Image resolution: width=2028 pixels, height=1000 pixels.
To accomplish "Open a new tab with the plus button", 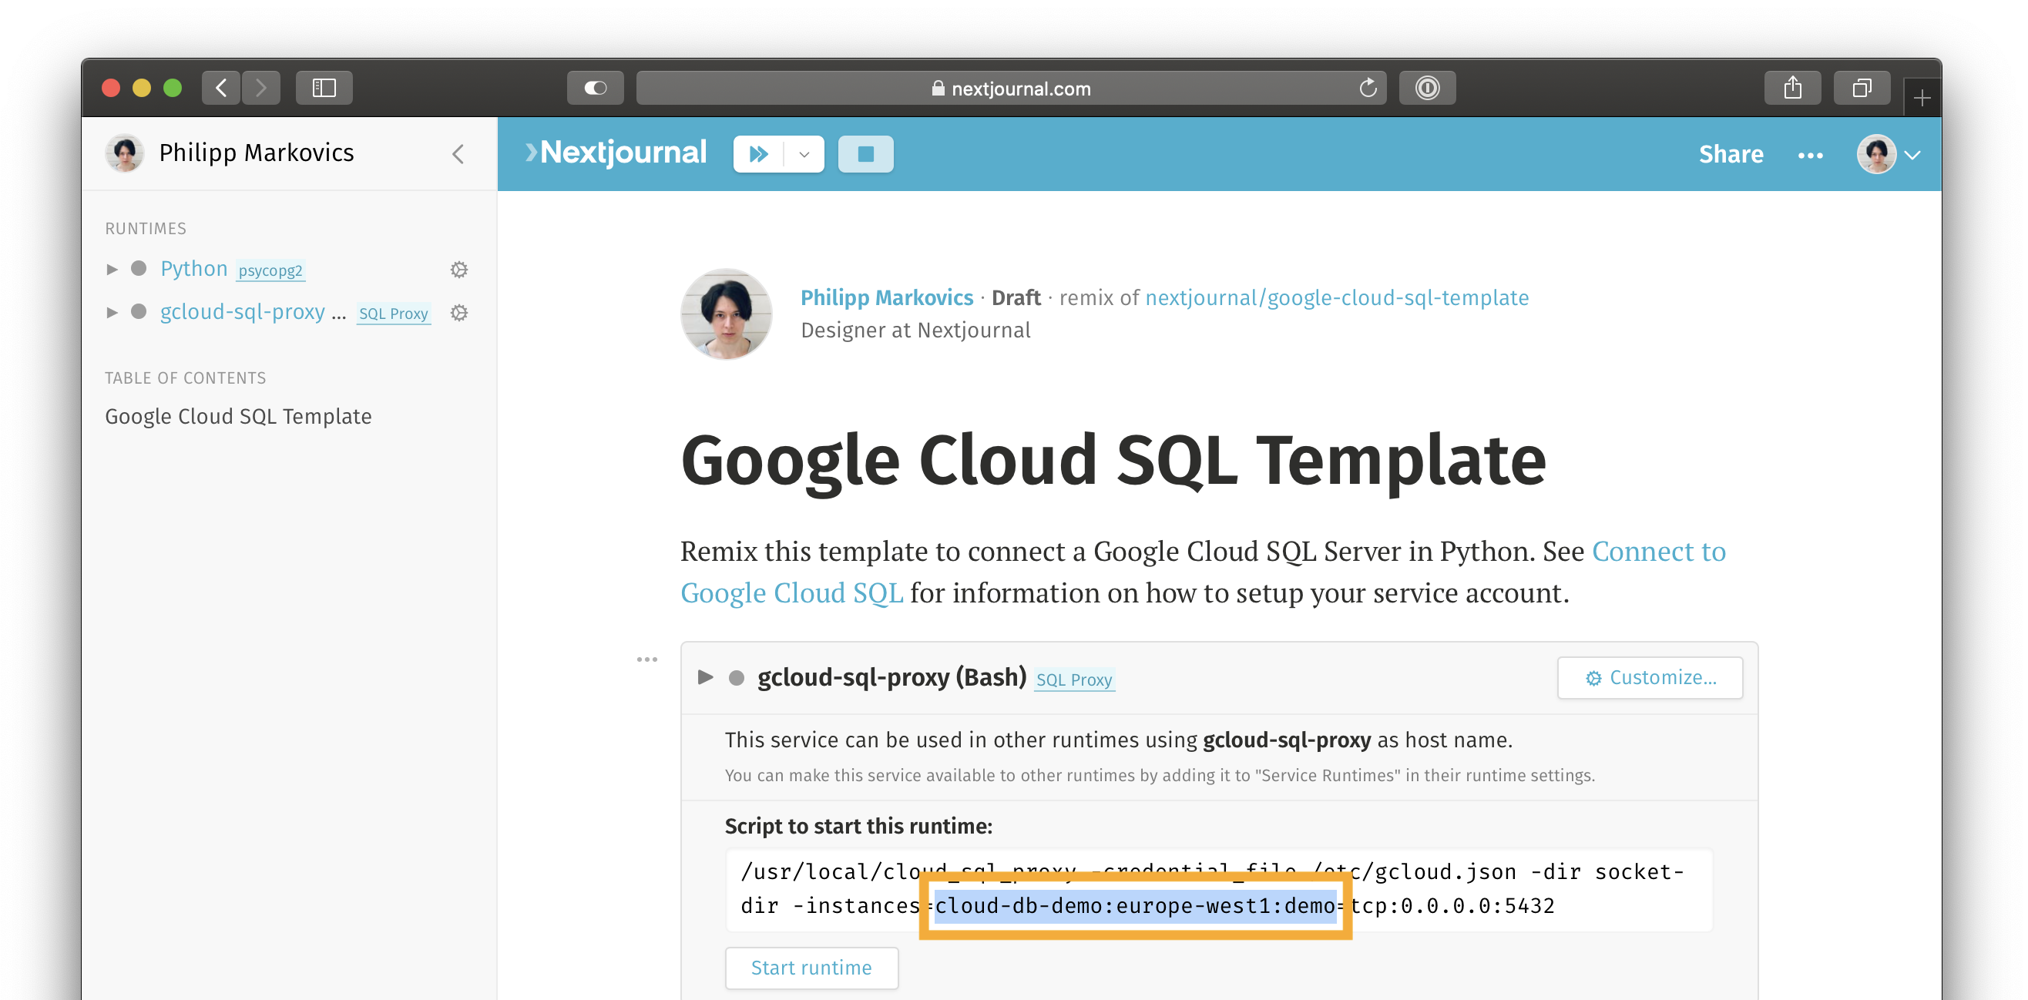I will point(1922,98).
